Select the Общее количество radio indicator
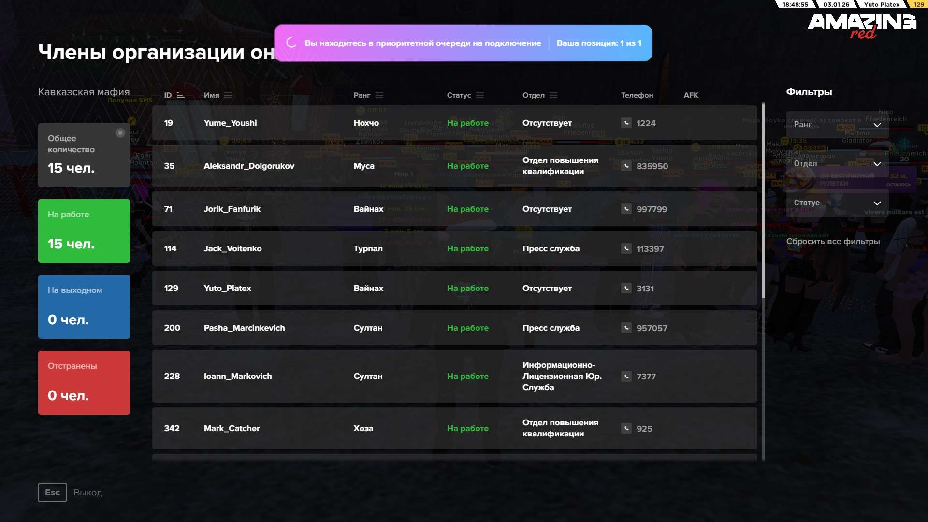Viewport: 928px width, 522px height. (120, 133)
